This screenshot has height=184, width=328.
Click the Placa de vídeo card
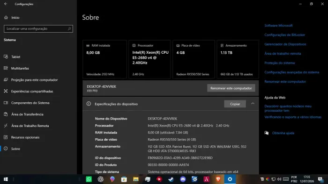[x=194, y=59]
